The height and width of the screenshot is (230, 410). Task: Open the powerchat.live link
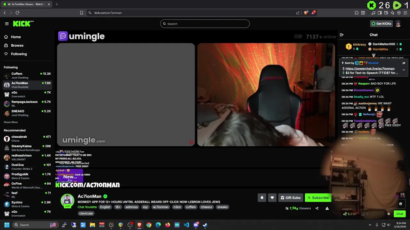click(x=370, y=69)
